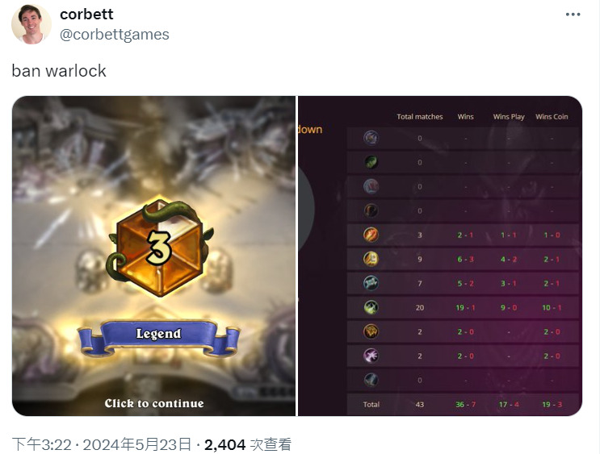Click the Wins Coin column header
Screen dimensions: 600x454
click(x=552, y=117)
